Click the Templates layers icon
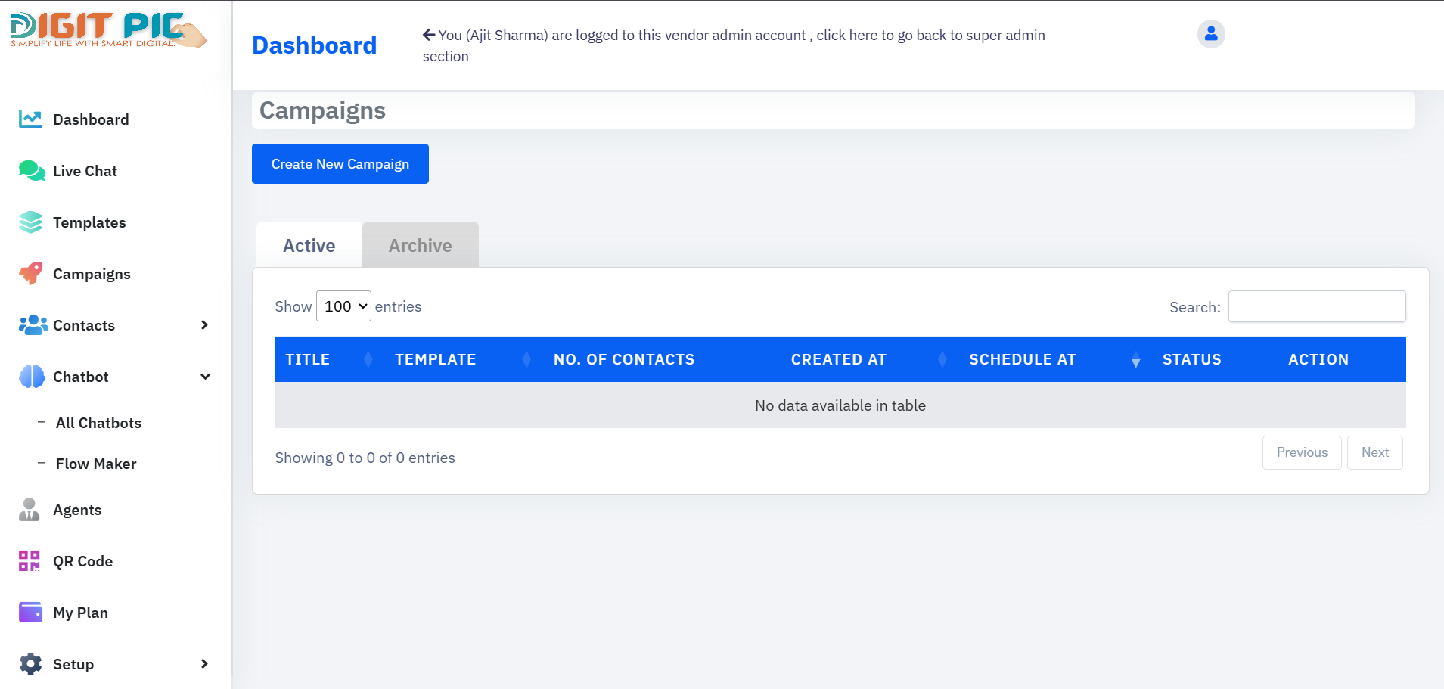This screenshot has width=1444, height=689. click(30, 222)
